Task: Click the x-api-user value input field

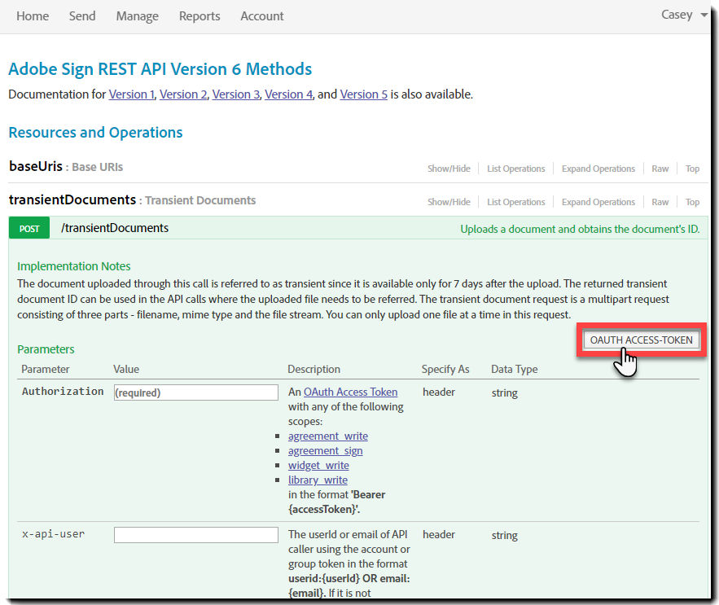Action: click(196, 535)
